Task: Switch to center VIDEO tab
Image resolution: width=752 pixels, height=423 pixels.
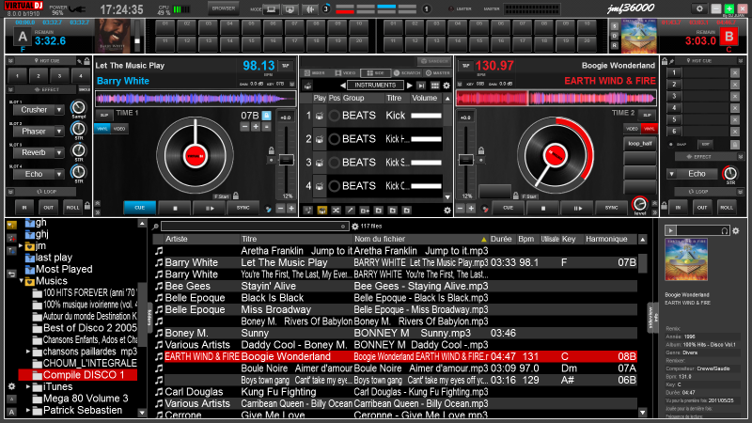Action: 345,73
